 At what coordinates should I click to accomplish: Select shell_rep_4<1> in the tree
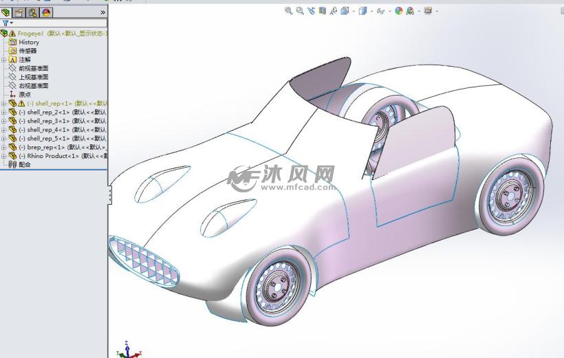[x=63, y=130]
